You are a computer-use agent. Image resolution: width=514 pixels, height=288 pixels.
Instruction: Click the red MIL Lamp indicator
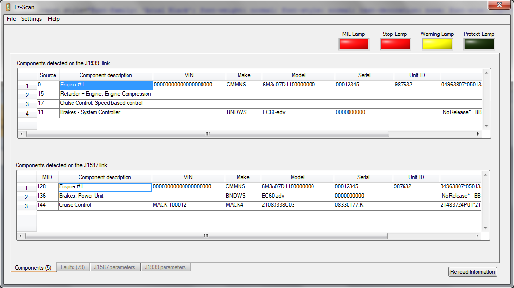point(353,44)
